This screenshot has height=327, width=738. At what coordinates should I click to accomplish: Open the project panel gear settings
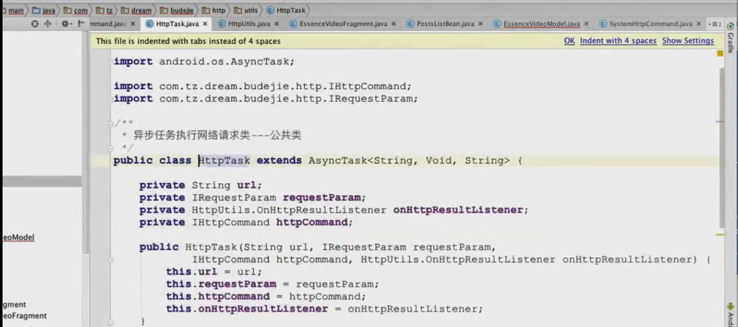pyautogui.click(x=66, y=24)
